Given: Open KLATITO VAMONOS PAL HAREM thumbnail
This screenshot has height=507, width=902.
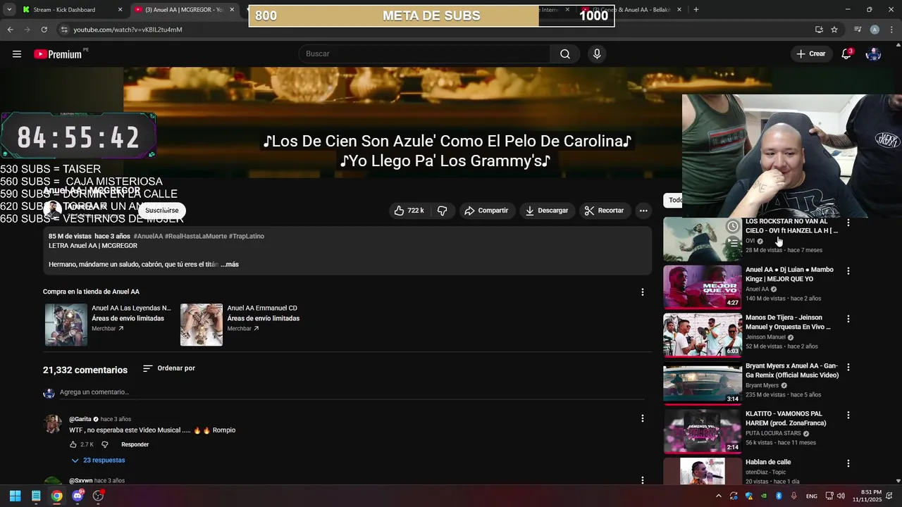Looking at the screenshot, I should (x=703, y=432).
